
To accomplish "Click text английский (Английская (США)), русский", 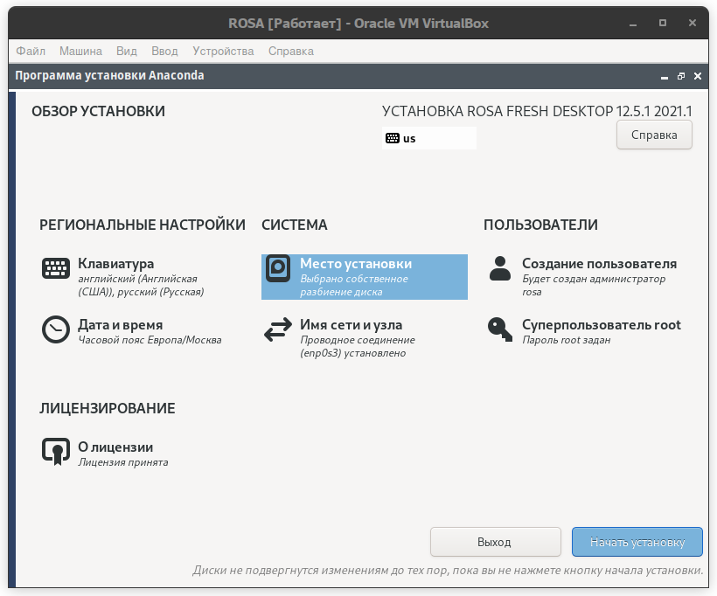I will (141, 285).
